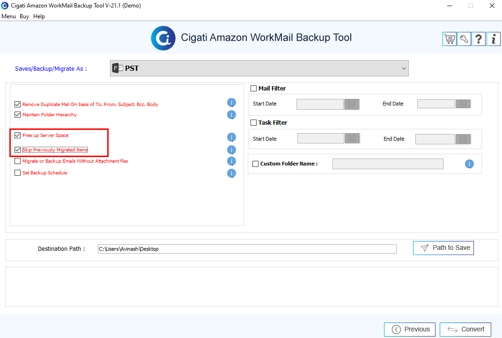The height and width of the screenshot is (338, 502).
Task: Minimize the Cigati application window
Action: [450, 6]
